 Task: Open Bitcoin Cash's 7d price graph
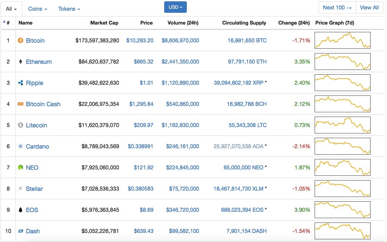343,104
